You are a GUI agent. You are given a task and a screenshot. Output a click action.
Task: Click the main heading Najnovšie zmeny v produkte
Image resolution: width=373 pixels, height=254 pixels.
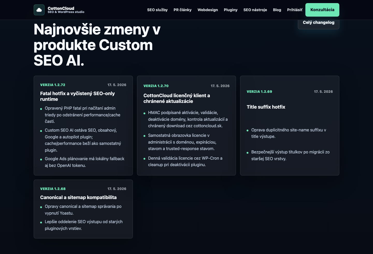point(97,45)
